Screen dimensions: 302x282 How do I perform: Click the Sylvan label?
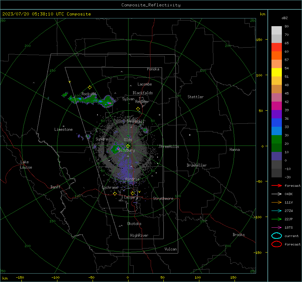coord(128,99)
